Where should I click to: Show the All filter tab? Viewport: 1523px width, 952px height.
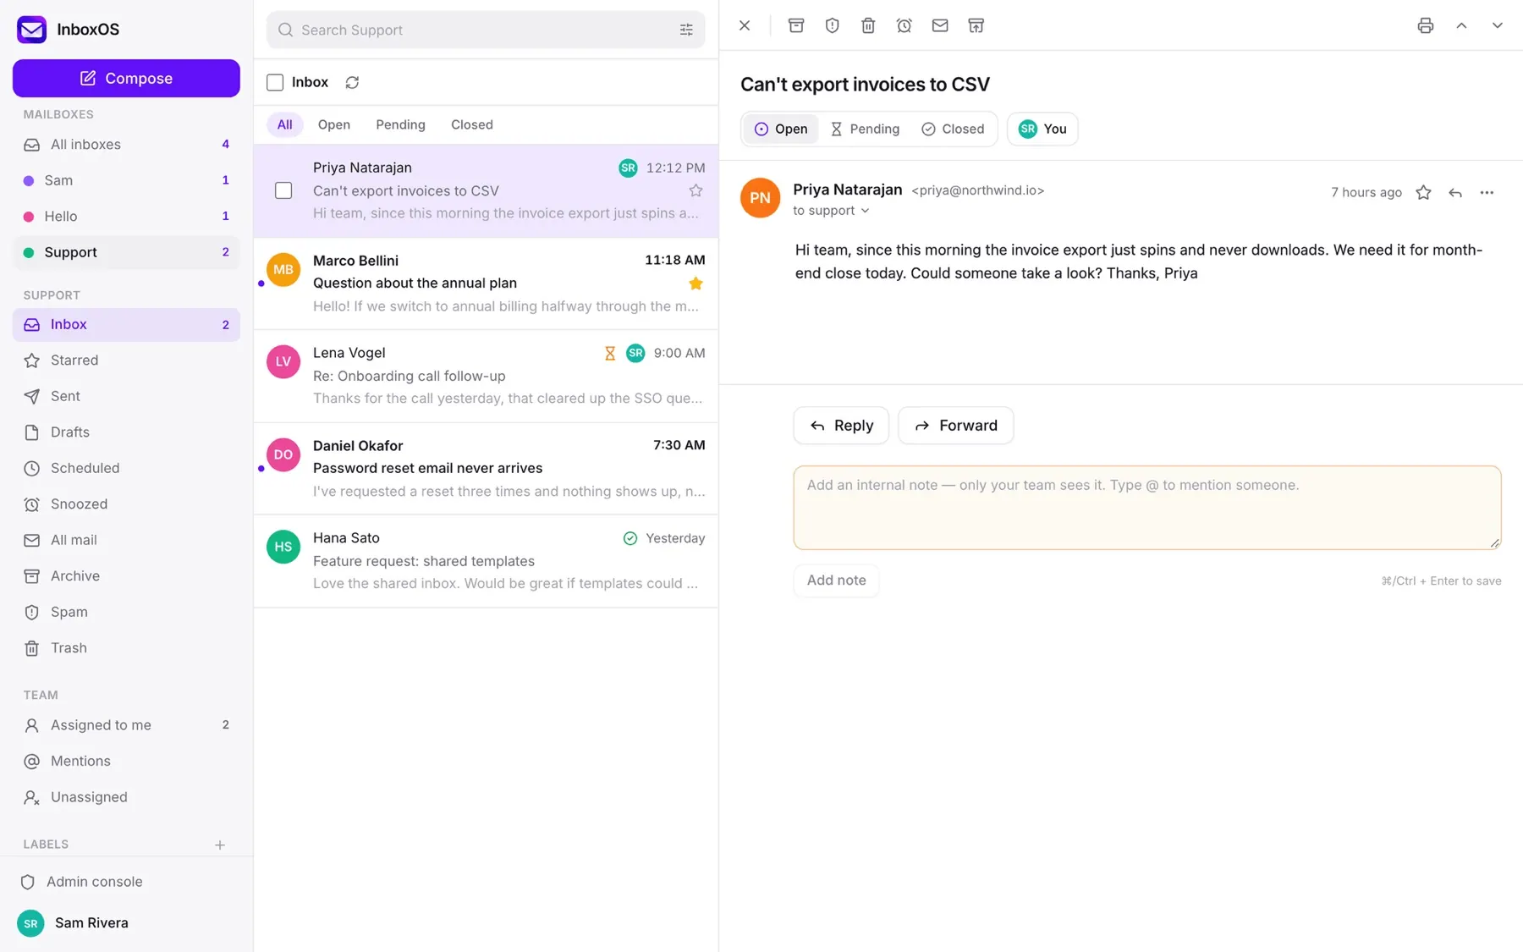coord(284,124)
